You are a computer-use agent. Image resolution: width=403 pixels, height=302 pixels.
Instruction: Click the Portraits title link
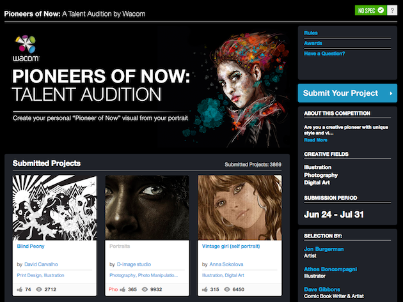(x=120, y=246)
